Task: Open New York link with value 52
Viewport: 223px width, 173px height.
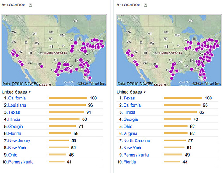Action: click(17, 148)
